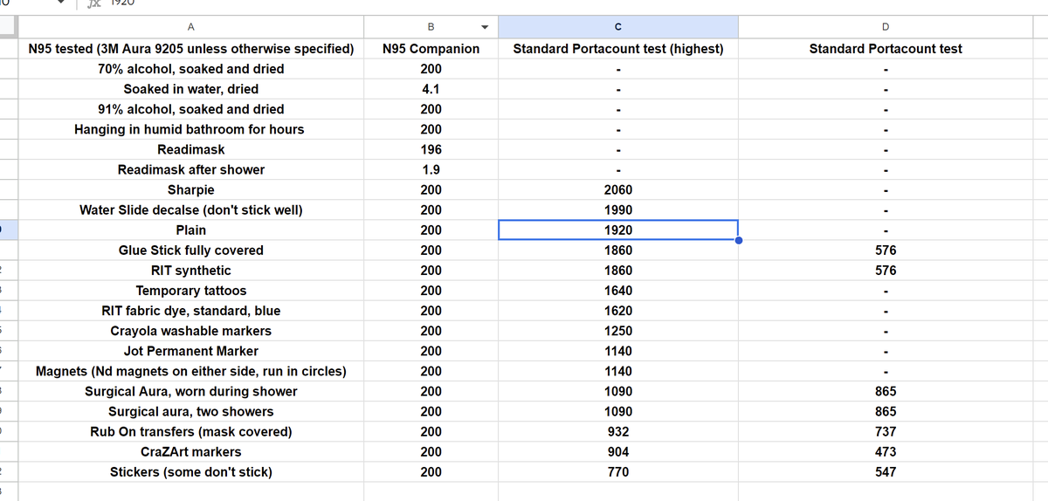Select the 904 value for CraZArt markers
The image size is (1048, 501).
tap(618, 452)
